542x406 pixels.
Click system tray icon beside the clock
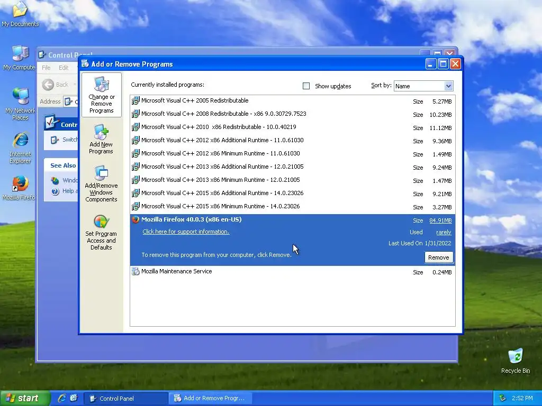click(x=503, y=398)
